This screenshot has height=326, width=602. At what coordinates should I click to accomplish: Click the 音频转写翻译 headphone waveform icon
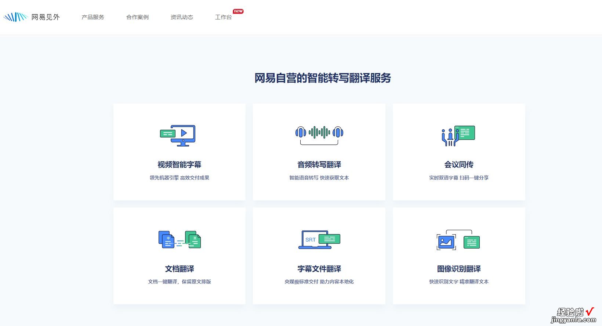[x=319, y=135]
